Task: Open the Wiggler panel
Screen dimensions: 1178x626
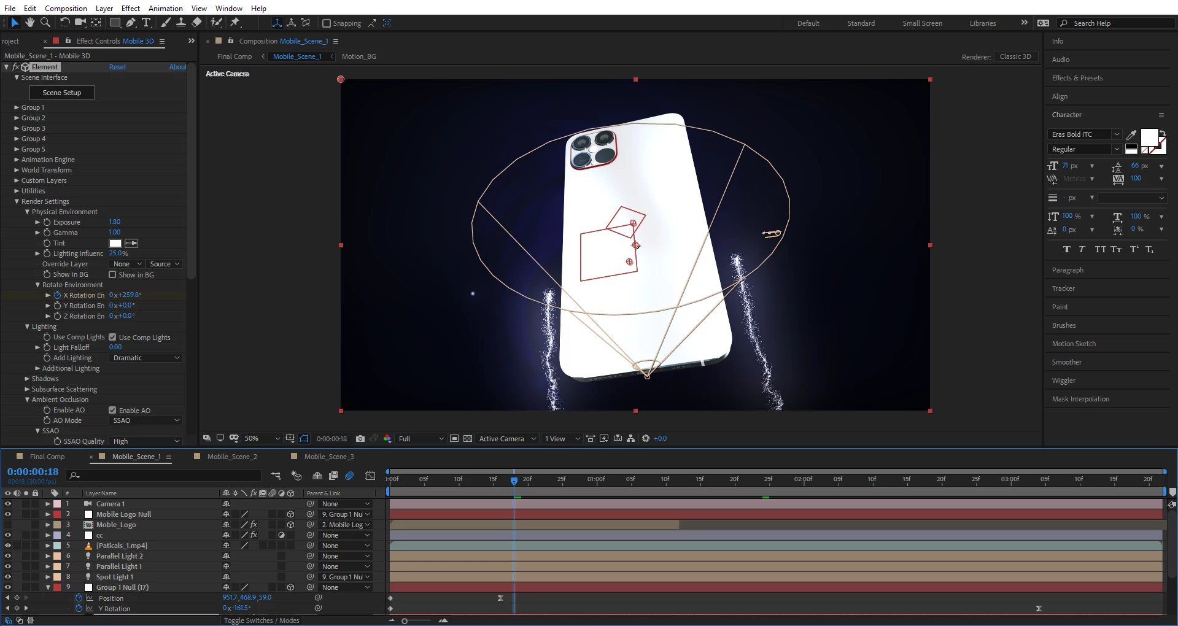Action: click(x=1064, y=381)
